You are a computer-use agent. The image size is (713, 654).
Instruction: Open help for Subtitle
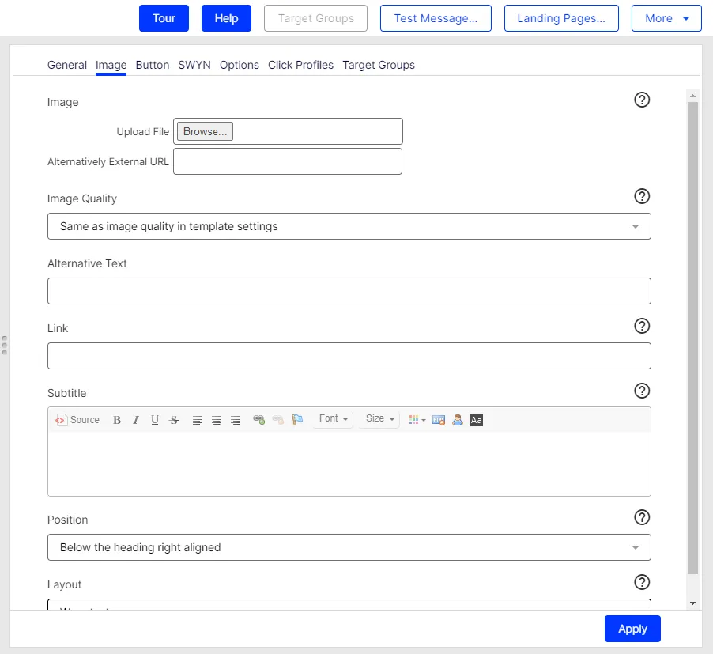[642, 391]
